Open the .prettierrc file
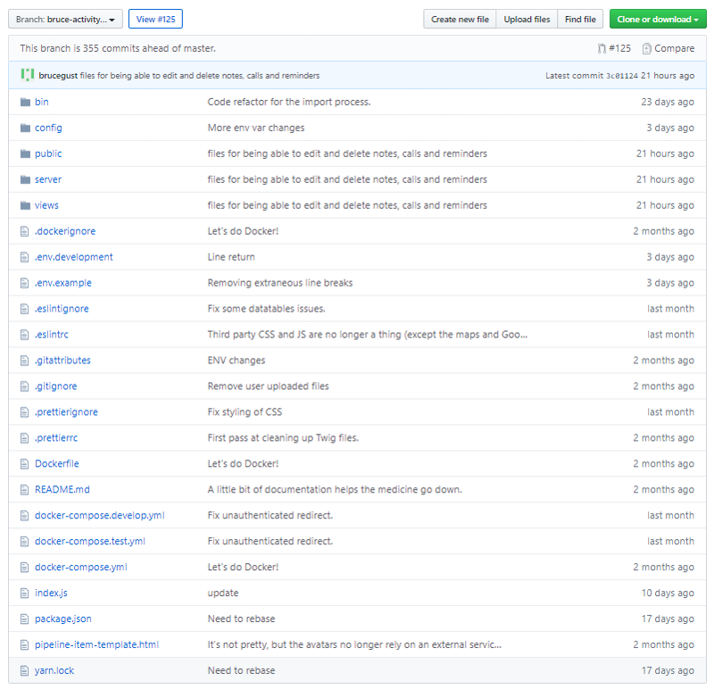Screen dimensions: 714x689 pos(56,438)
